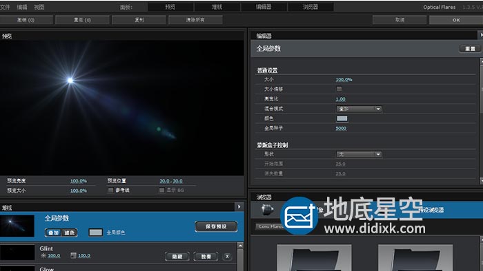Viewport: 483px width, 271px height.
Task: Open the 视图 (View) menu
Action: (39, 7)
